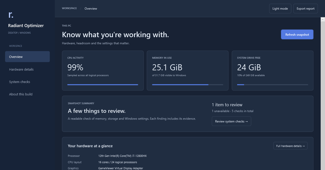Click "Your hardware at a glance" heading
325x170 pixels.
[x=90, y=146]
